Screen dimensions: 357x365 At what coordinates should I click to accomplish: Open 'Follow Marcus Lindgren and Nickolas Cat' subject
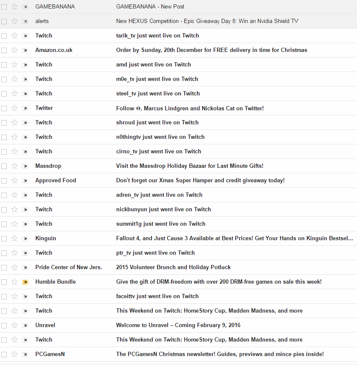click(x=190, y=108)
